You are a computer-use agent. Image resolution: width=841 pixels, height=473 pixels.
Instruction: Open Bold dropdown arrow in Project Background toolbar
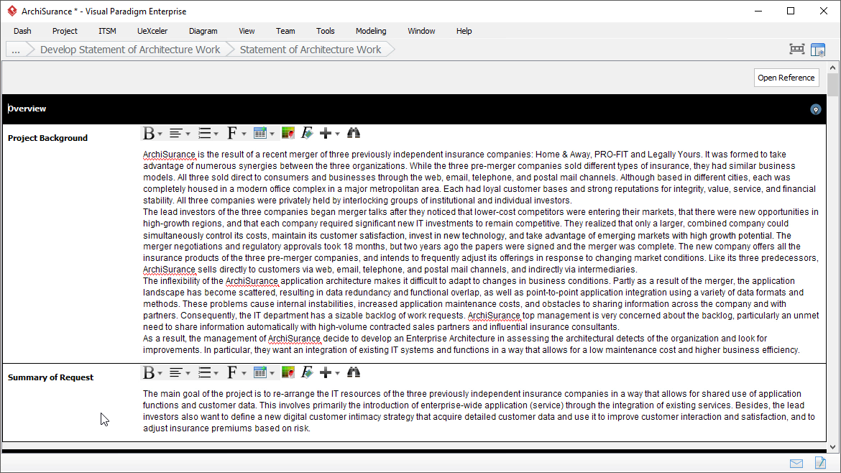(160, 134)
